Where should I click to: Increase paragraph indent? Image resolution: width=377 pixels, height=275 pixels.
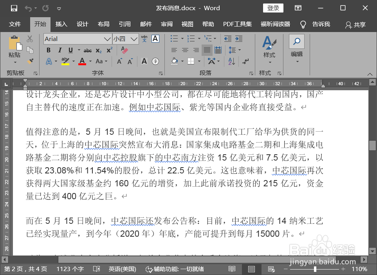[239, 39]
